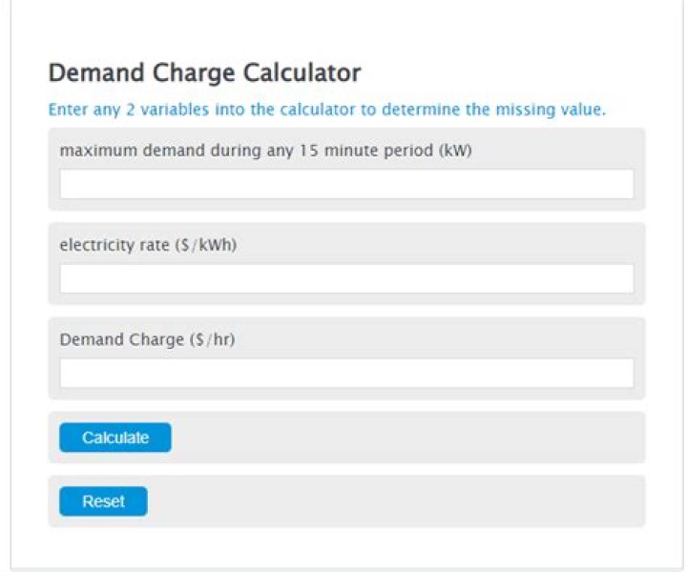Image resolution: width=687 pixels, height=572 pixels.
Task: Click the "Demand Charge" field label text
Action: pyautogui.click(x=109, y=339)
